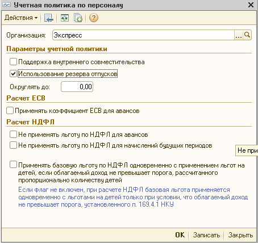
Task: Open help with the question mark icon
Action: (94, 18)
